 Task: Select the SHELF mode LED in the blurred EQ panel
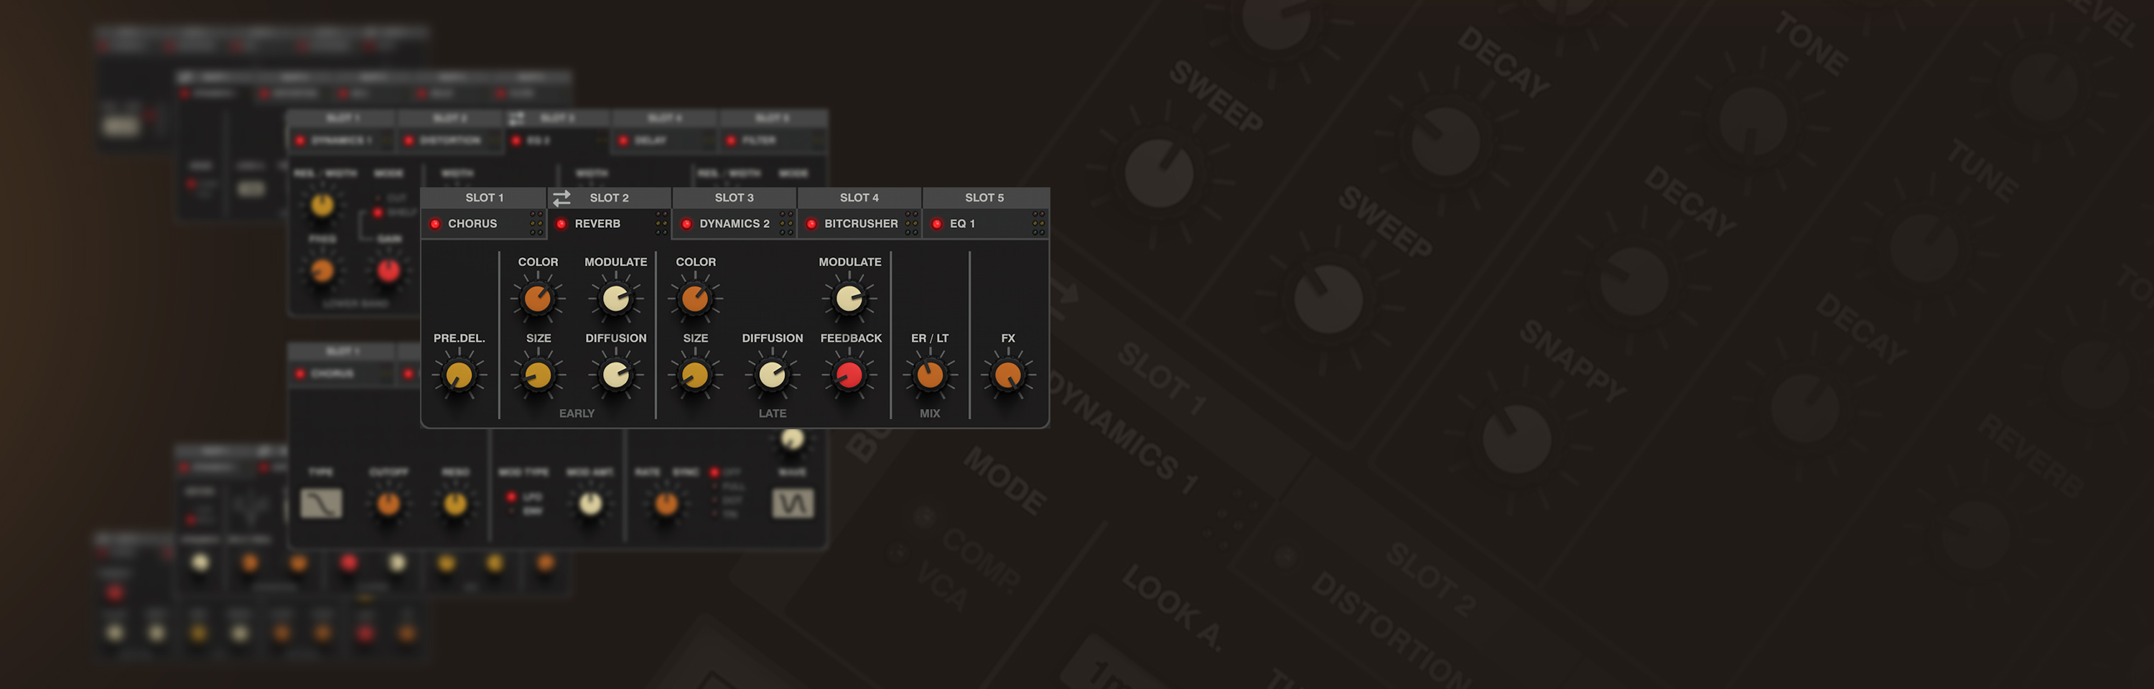click(378, 212)
